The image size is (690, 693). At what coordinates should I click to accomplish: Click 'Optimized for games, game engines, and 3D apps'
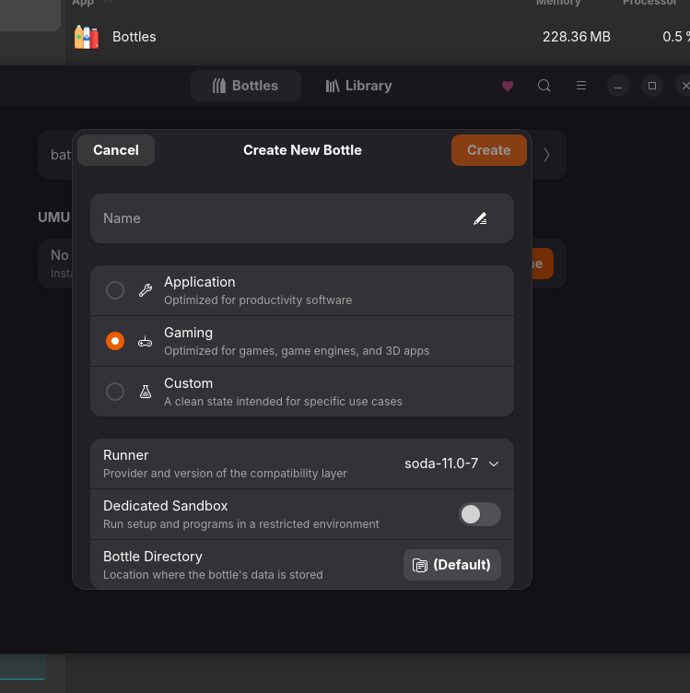297,351
